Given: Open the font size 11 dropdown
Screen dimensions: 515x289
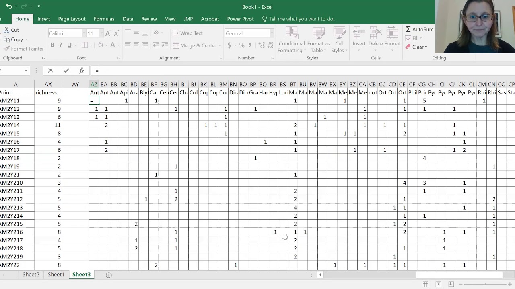Looking at the screenshot, I should coord(101,33).
